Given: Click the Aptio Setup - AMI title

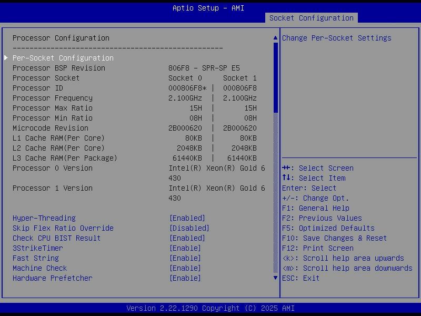Looking at the screenshot, I should 208,8.
